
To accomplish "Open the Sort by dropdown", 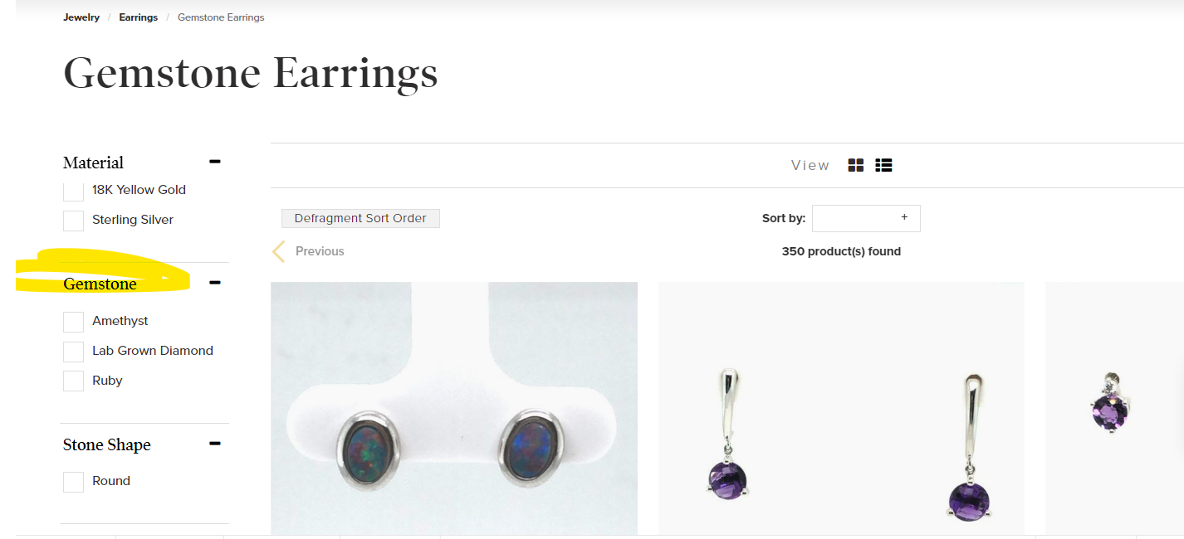I will pos(866,218).
